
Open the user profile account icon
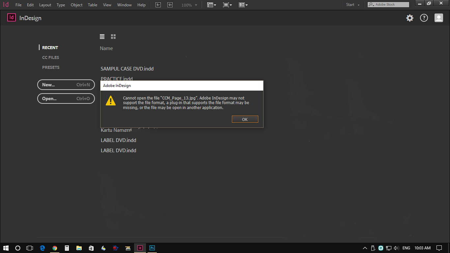click(x=438, y=18)
